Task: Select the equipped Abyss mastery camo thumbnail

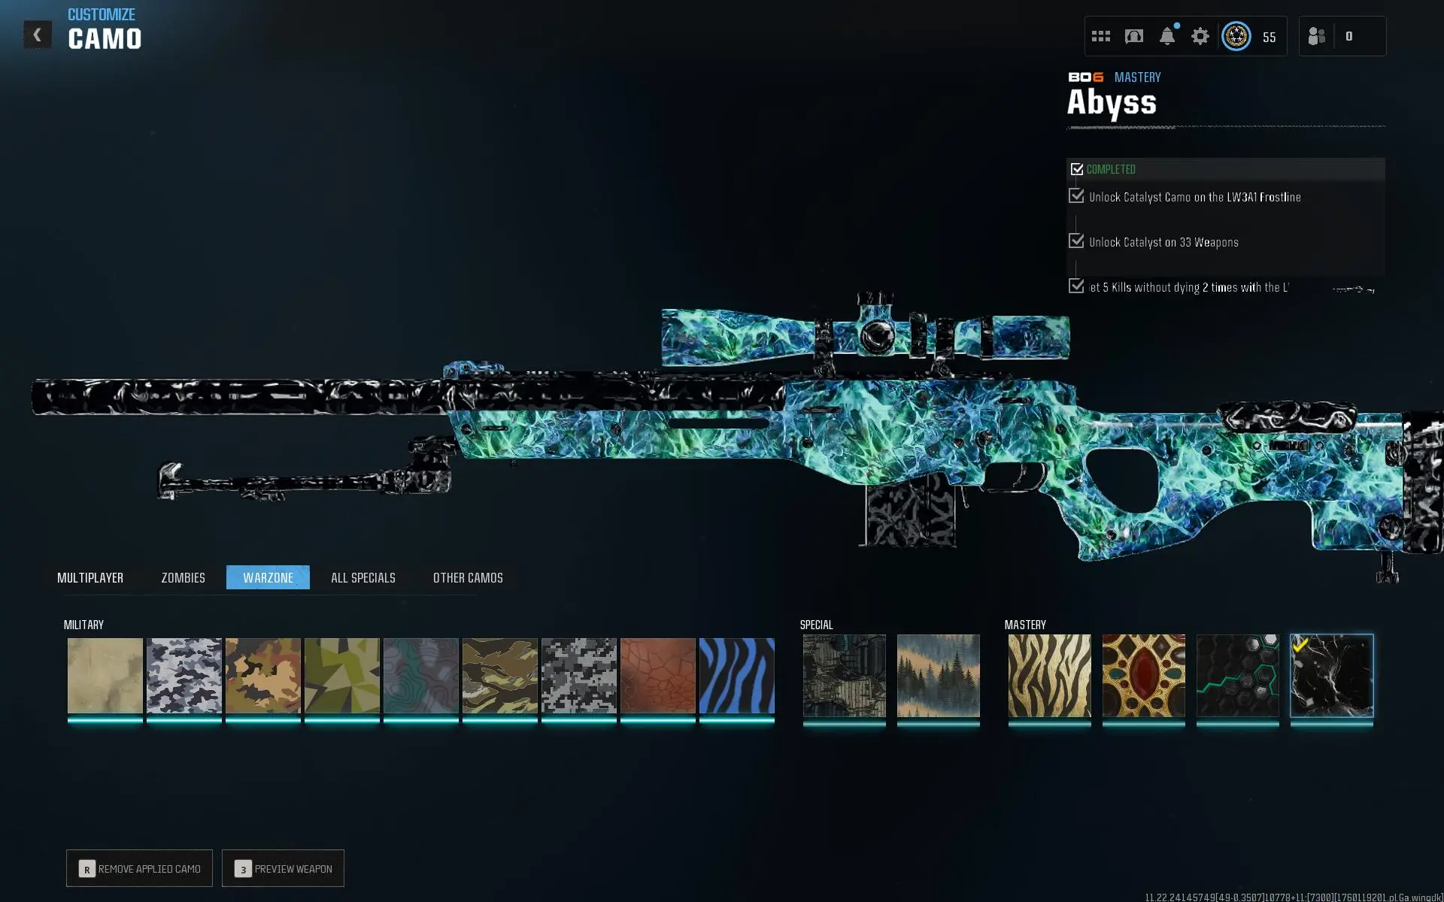Action: [1331, 676]
